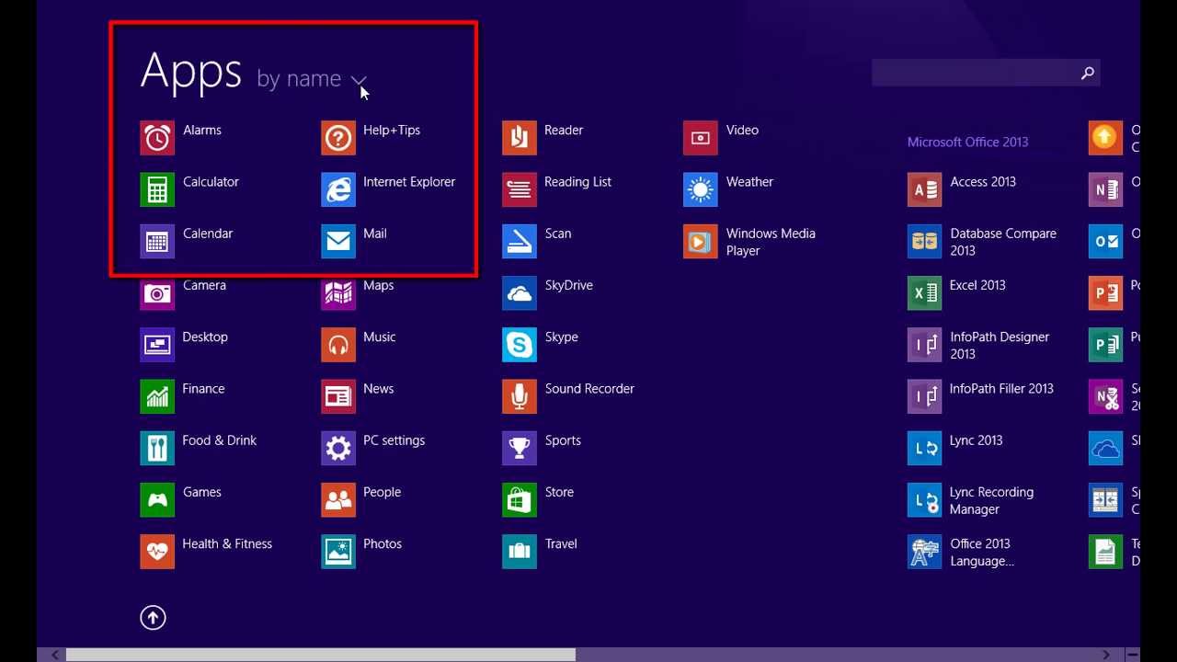
Task: Open the Reading List icon
Action: [x=520, y=189]
